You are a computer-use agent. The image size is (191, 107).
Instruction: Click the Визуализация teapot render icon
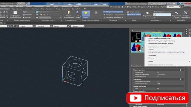(x=147, y=13)
